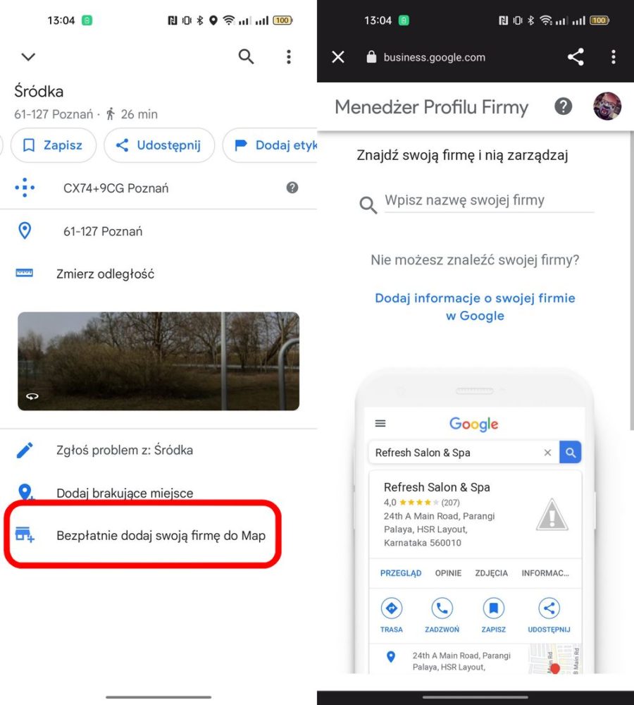
Task: Open help icon in Menedżer Profilu Firmy
Action: click(x=563, y=106)
